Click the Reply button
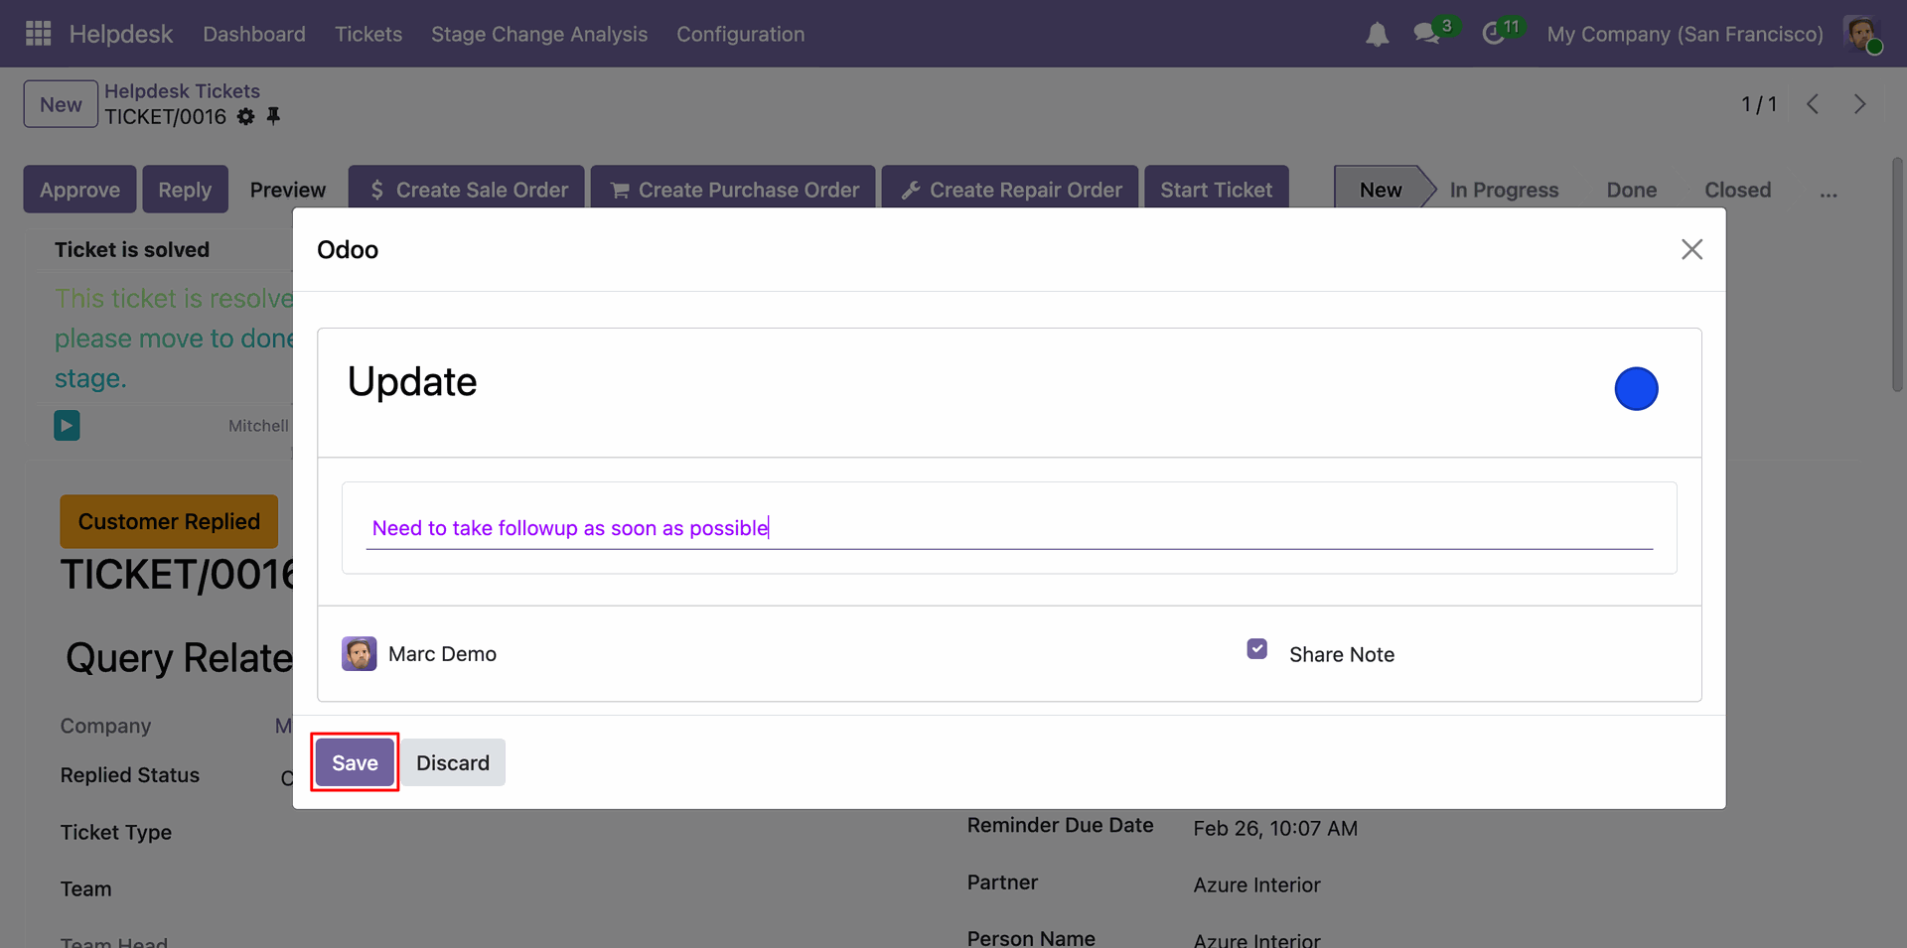The width and height of the screenshot is (1907, 948). 185,190
